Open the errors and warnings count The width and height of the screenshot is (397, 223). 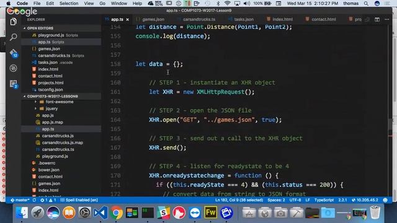click(x=48, y=200)
